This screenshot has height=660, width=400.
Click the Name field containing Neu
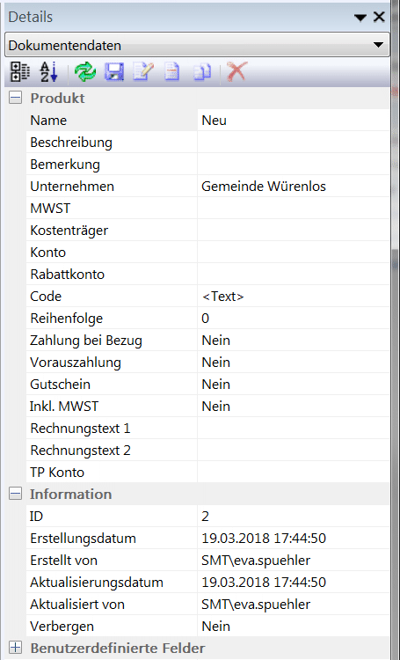coord(294,121)
